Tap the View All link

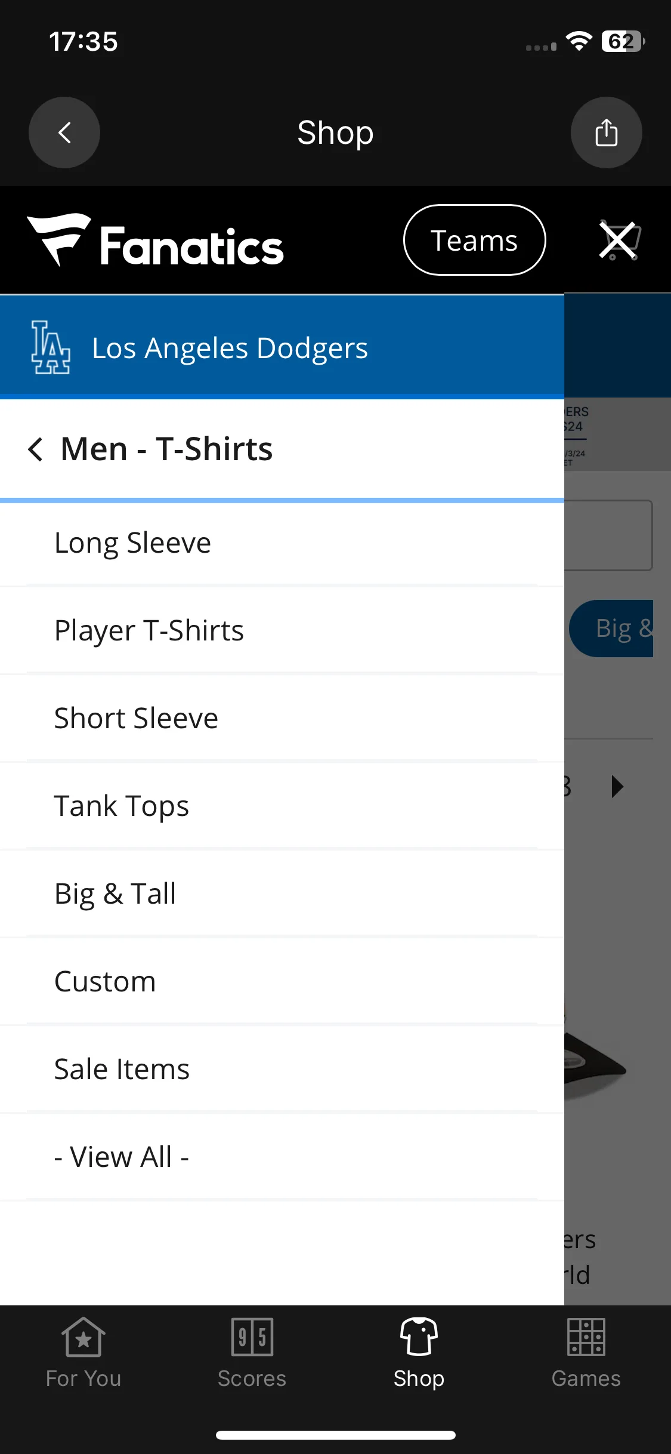click(x=282, y=1157)
